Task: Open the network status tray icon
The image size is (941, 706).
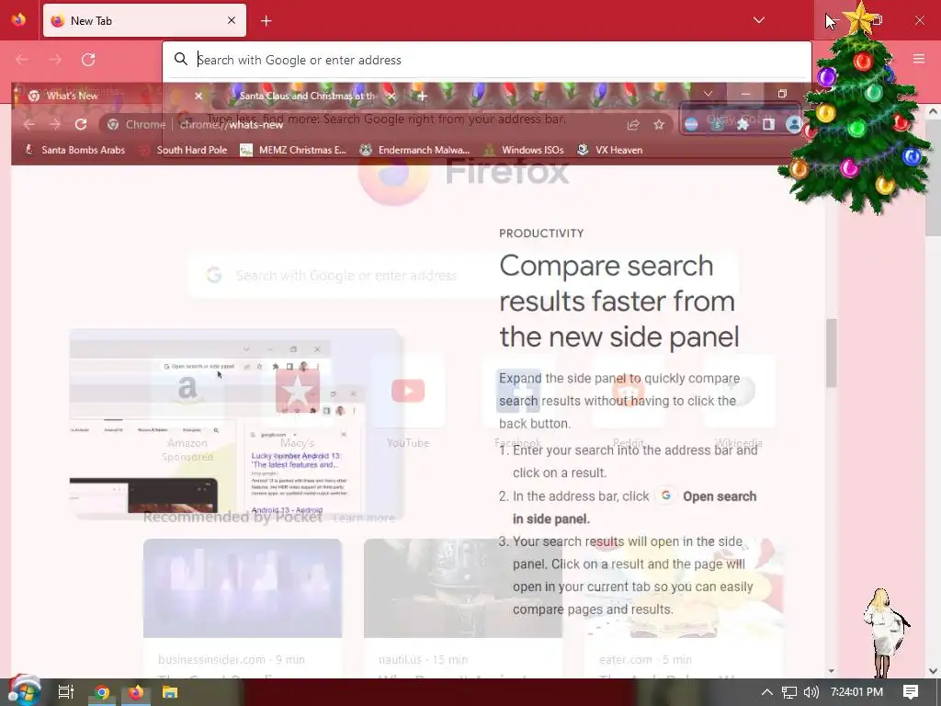Action: (x=789, y=692)
